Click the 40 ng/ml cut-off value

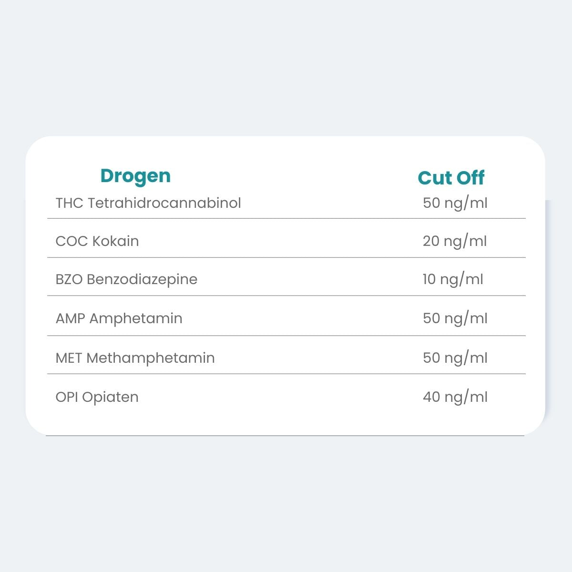pyautogui.click(x=455, y=397)
